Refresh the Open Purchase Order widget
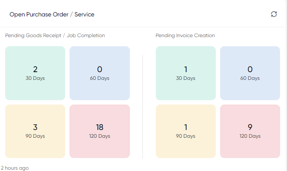287x171 pixels. 274,14
